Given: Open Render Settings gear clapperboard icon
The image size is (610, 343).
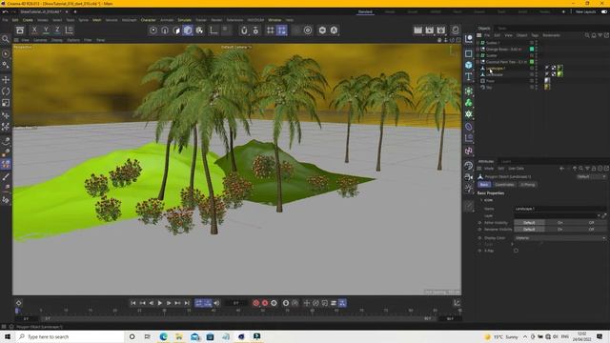Looking at the screenshot, I should point(440,30).
